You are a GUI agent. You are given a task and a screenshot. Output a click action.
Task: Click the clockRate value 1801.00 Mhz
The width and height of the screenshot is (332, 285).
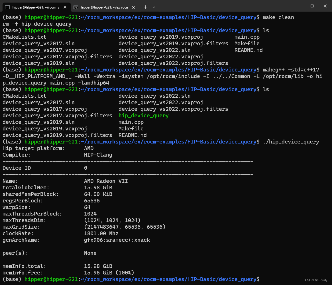pyautogui.click(x=101, y=233)
